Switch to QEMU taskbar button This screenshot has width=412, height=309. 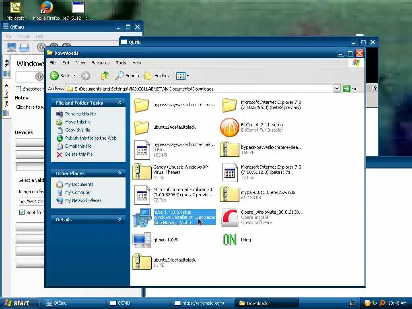[138, 303]
